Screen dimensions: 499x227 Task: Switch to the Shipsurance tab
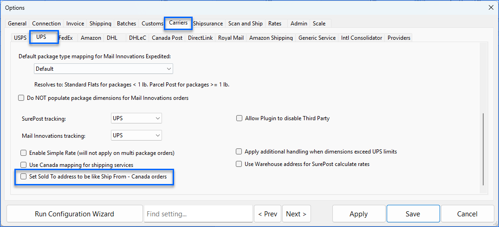[208, 24]
